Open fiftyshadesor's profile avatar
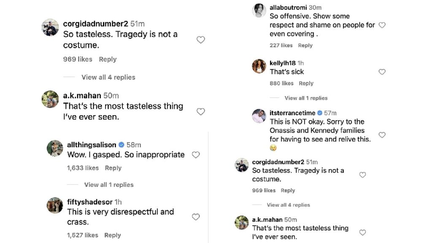432x243 pixels. tap(55, 205)
